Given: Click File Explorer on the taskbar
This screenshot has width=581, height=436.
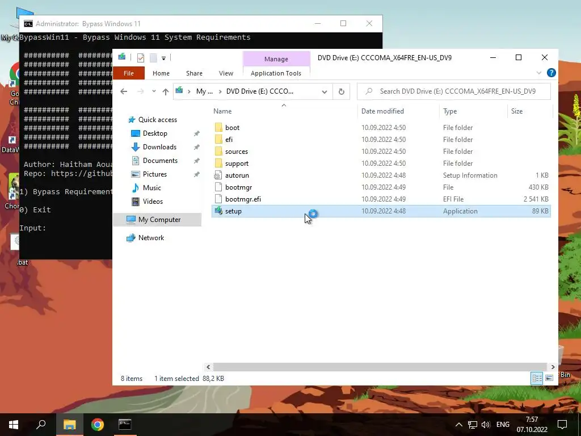Looking at the screenshot, I should (x=69, y=425).
